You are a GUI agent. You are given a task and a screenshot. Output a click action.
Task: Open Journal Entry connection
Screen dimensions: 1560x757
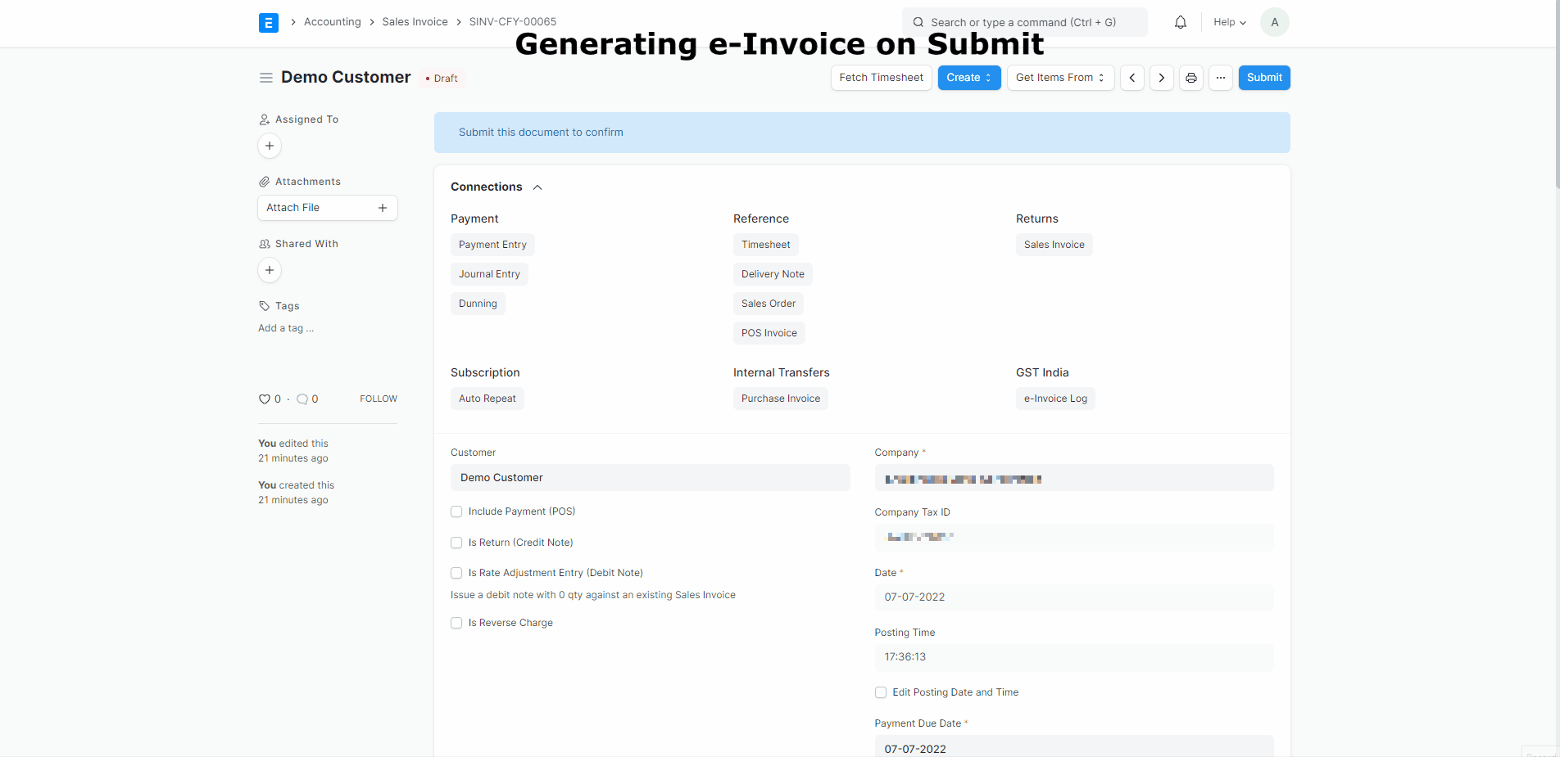[x=489, y=274]
